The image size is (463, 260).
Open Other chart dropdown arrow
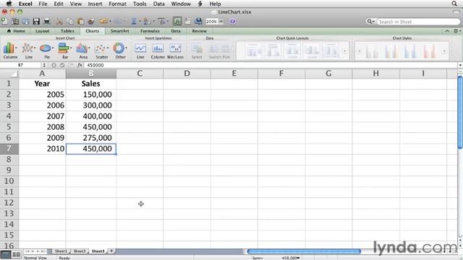click(x=127, y=48)
